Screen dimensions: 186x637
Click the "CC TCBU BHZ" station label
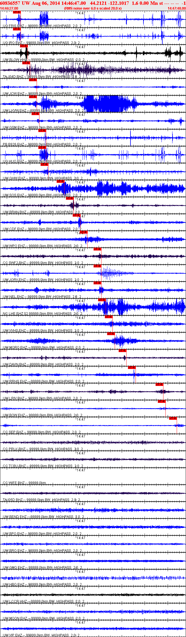14,466
